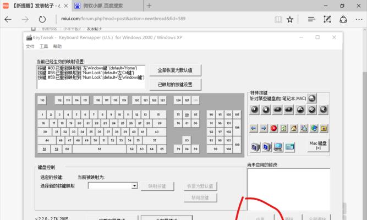The height and width of the screenshot is (220, 367).
Task: Select the Mute speaker special key
Action: [x=323, y=109]
